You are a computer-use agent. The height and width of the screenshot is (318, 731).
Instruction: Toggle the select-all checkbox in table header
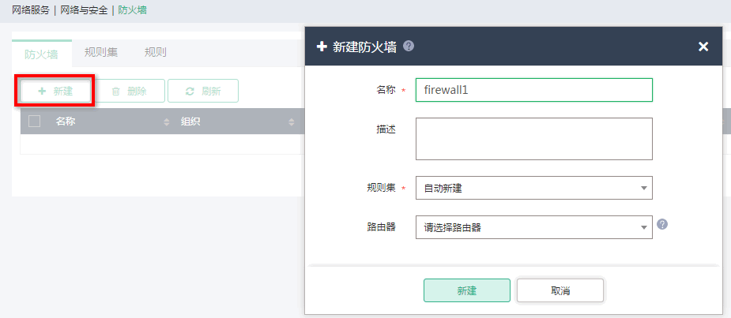(x=34, y=122)
